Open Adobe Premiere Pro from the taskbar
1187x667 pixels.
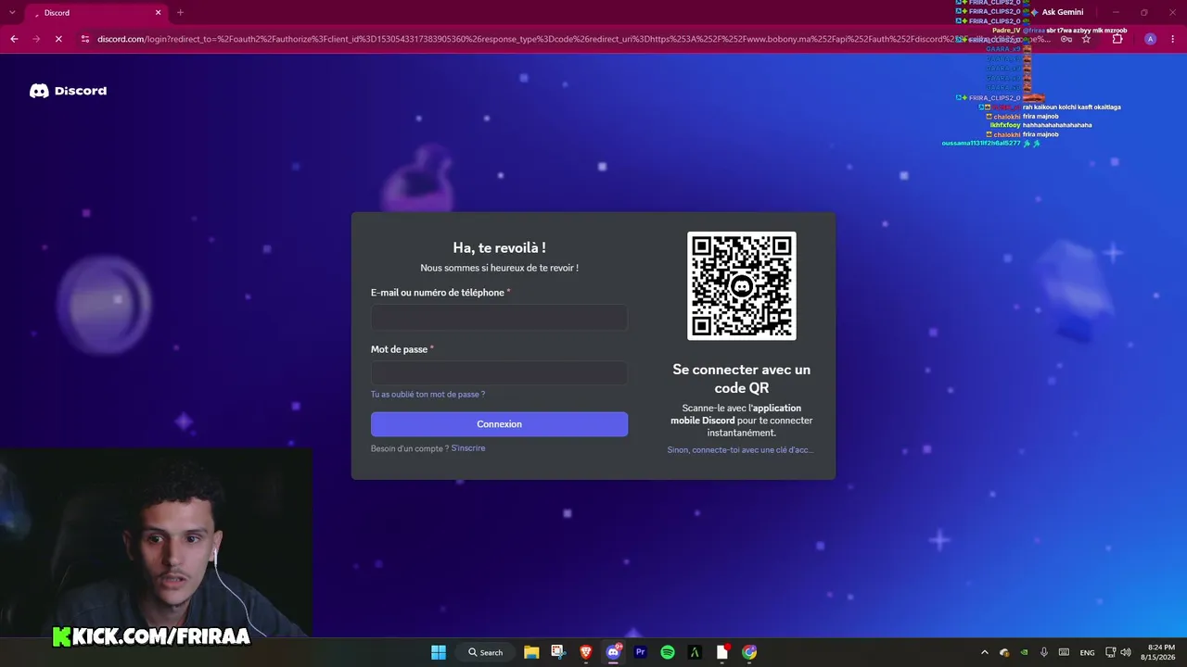tap(640, 652)
